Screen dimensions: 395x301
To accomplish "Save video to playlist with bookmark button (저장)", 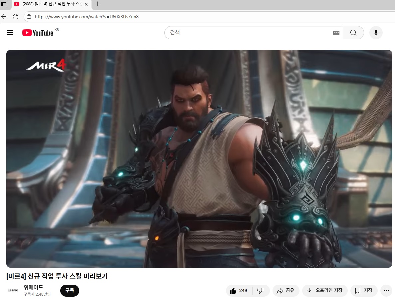I will click(x=363, y=291).
